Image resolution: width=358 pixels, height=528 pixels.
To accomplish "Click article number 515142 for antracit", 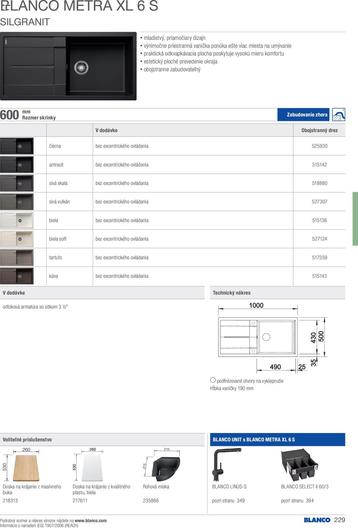I will [319, 165].
